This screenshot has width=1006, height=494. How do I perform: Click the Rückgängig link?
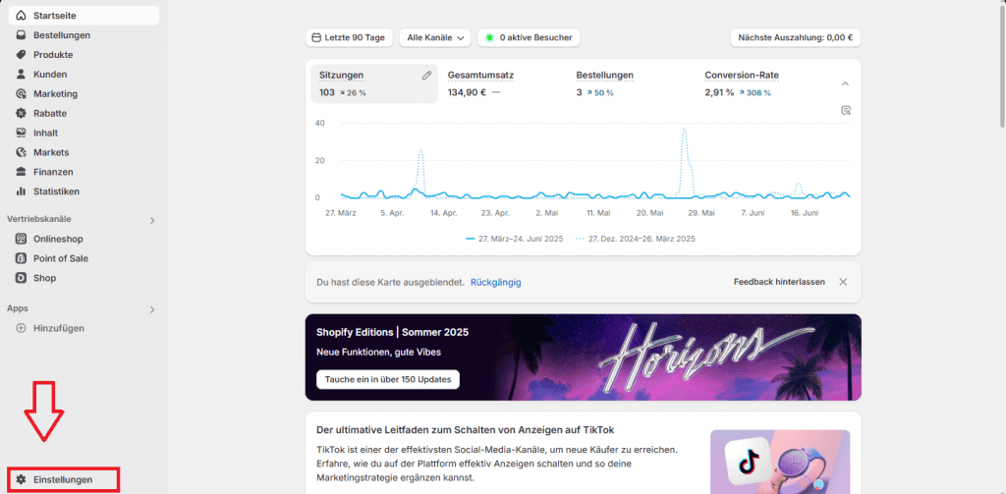(496, 282)
